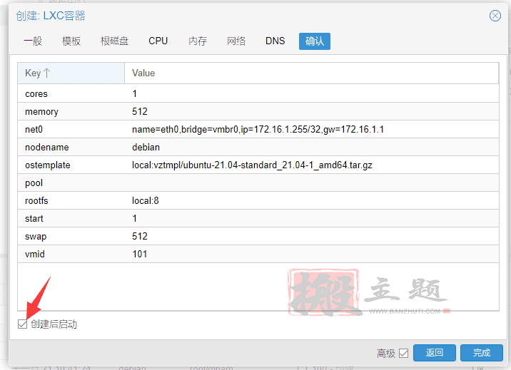Screen dimensions: 511x370
Task: Select the net0 row key
Action: (x=34, y=130)
